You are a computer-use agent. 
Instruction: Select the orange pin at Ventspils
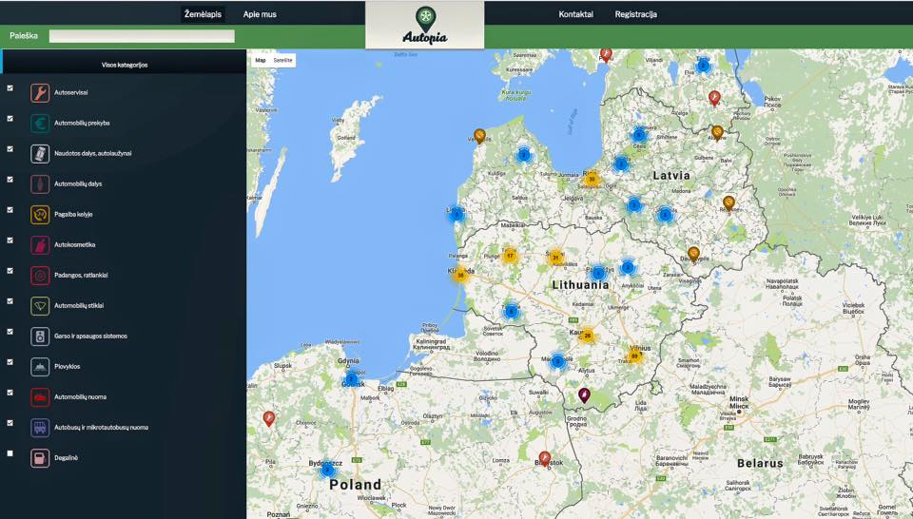(479, 136)
